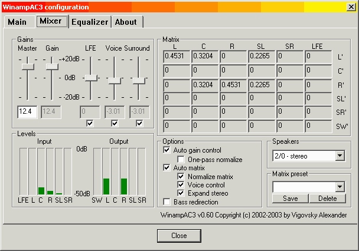The image size is (359, 251).
Task: Uncheck Voice control option
Action: coord(181,185)
